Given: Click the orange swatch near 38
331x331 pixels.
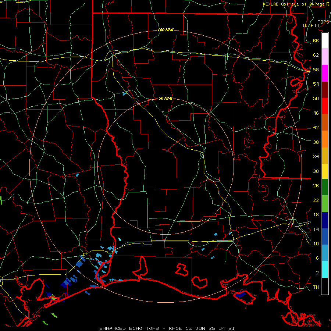Looking at the screenshot, I should point(325,139).
